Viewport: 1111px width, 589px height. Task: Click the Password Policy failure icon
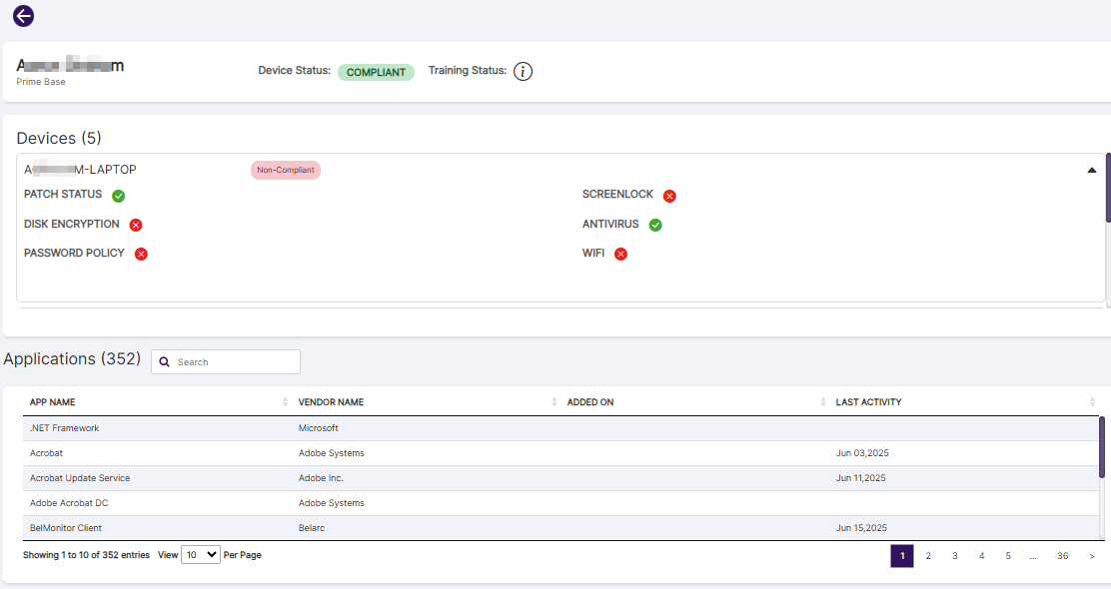[x=141, y=254]
